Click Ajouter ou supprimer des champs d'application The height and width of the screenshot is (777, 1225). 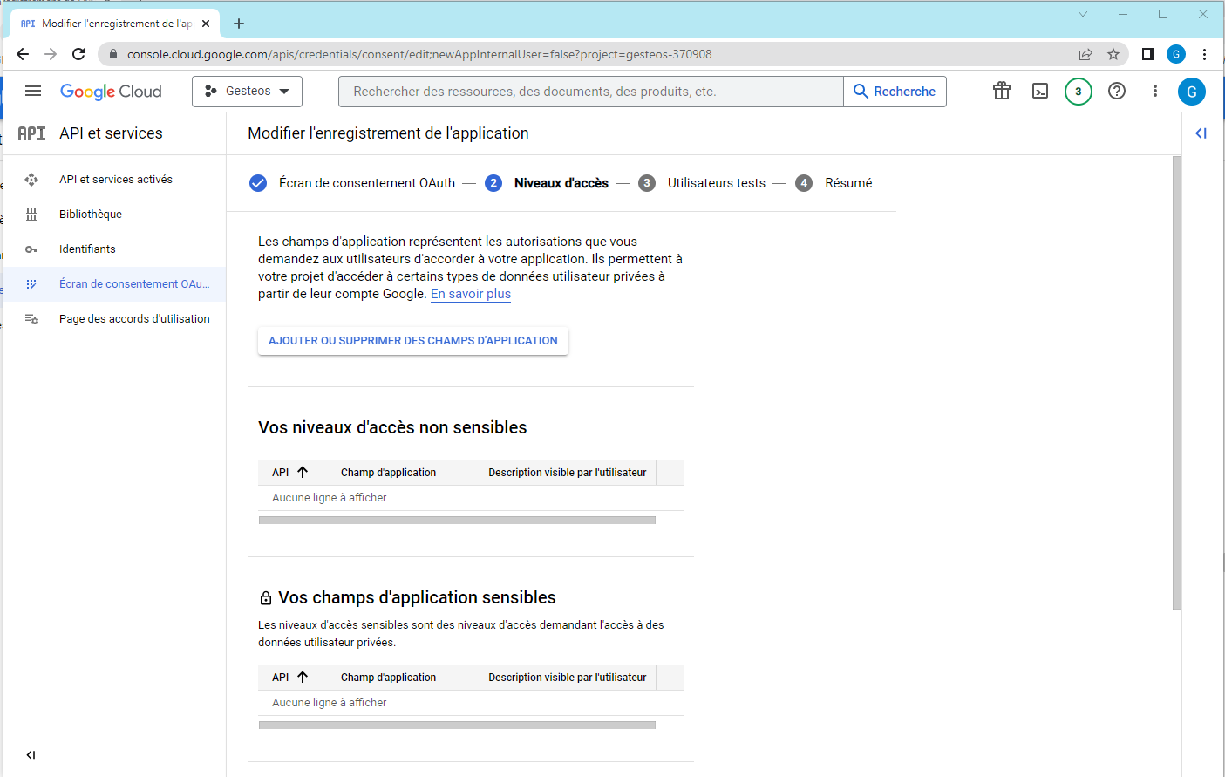click(x=412, y=341)
